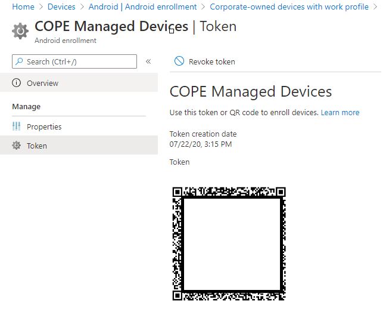The image size is (386, 318).
Task: Click the token creation date value 07/22/20, 3:15 PM
Action: tap(201, 144)
